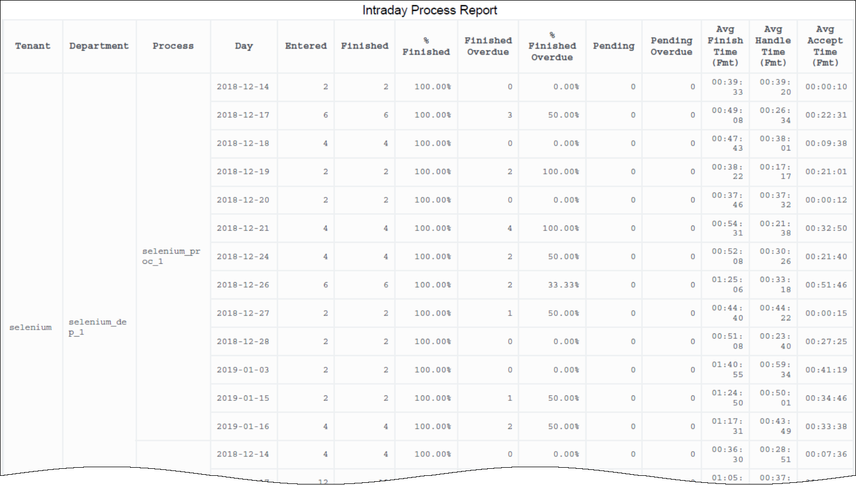Image resolution: width=856 pixels, height=485 pixels.
Task: Select the 00:51:46 avg accept time cell
Action: tap(826, 285)
